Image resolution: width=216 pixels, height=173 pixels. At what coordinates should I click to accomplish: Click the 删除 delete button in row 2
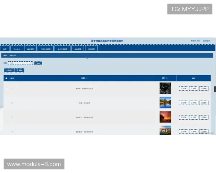tap(204, 103)
